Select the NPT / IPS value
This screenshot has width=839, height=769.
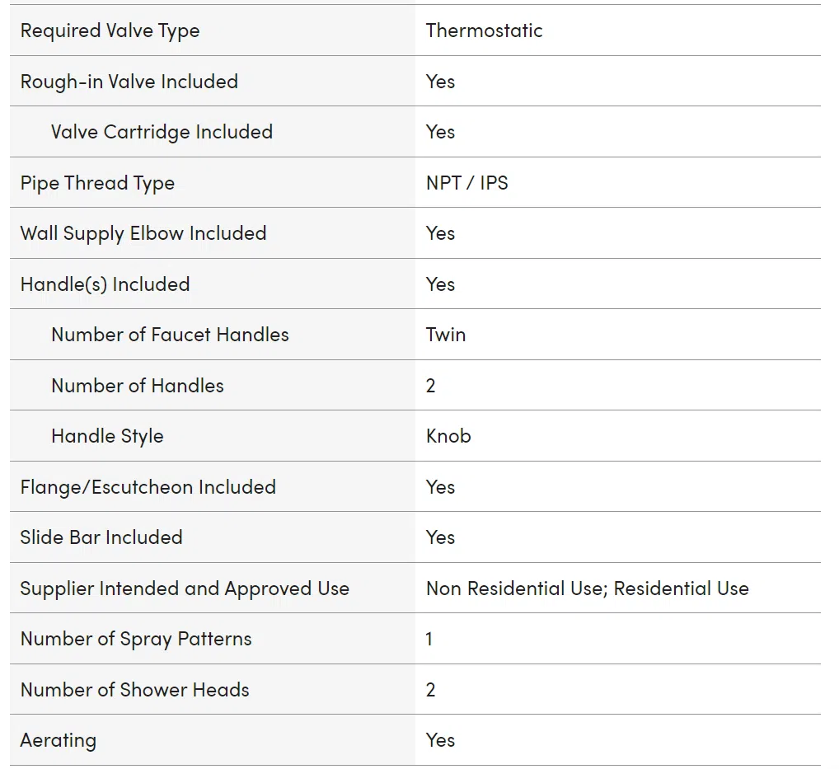(x=466, y=183)
